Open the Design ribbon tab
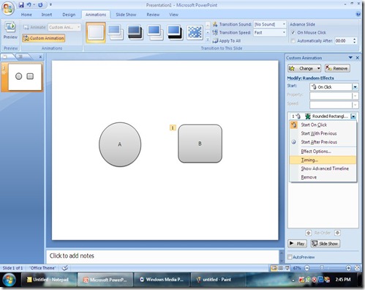This screenshot has width=365, height=290. click(69, 15)
